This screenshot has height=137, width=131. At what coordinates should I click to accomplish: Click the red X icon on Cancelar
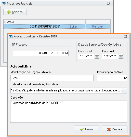pos(109,129)
